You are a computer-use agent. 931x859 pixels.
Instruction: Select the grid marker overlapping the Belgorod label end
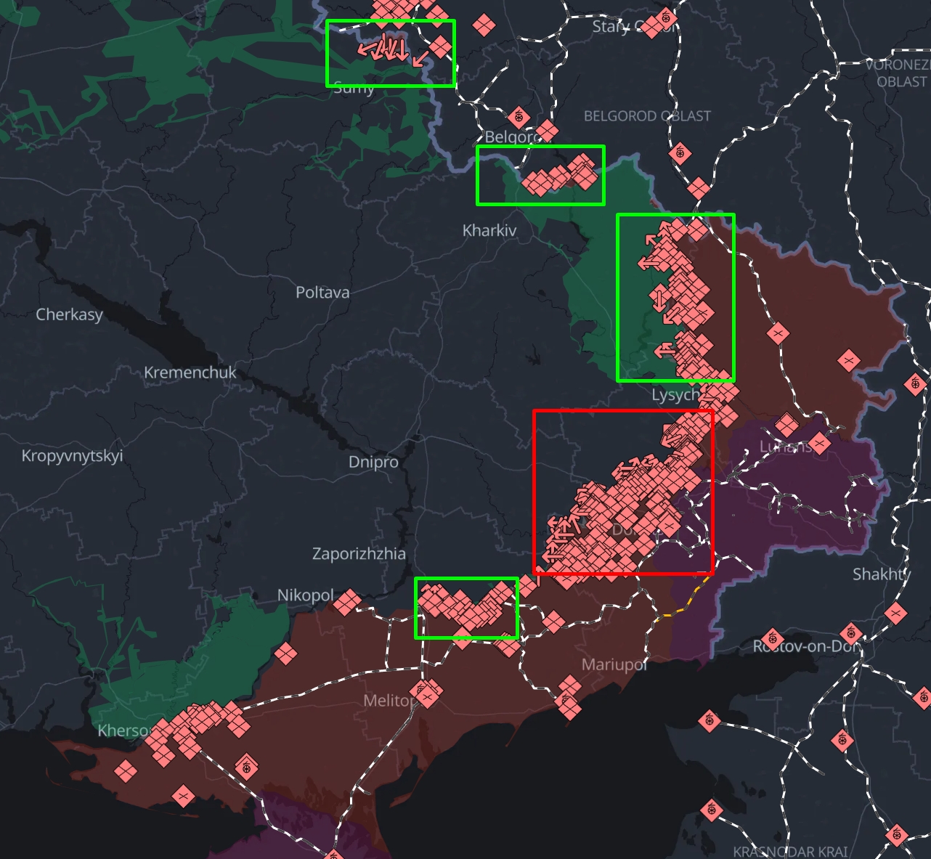coord(547,131)
